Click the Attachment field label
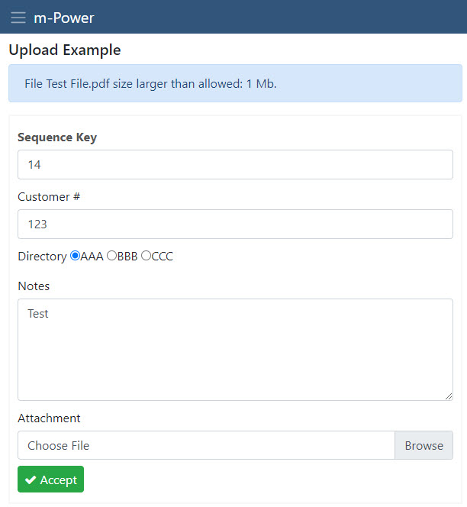The width and height of the screenshot is (467, 507). 49,418
